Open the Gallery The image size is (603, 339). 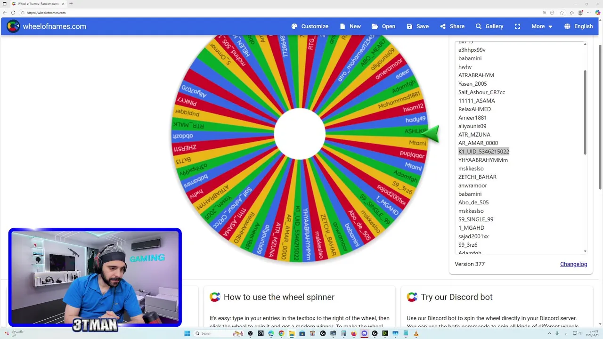[x=489, y=26]
